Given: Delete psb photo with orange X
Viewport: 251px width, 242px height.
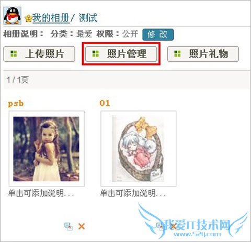Looking at the screenshot, I should pyautogui.click(x=82, y=226).
